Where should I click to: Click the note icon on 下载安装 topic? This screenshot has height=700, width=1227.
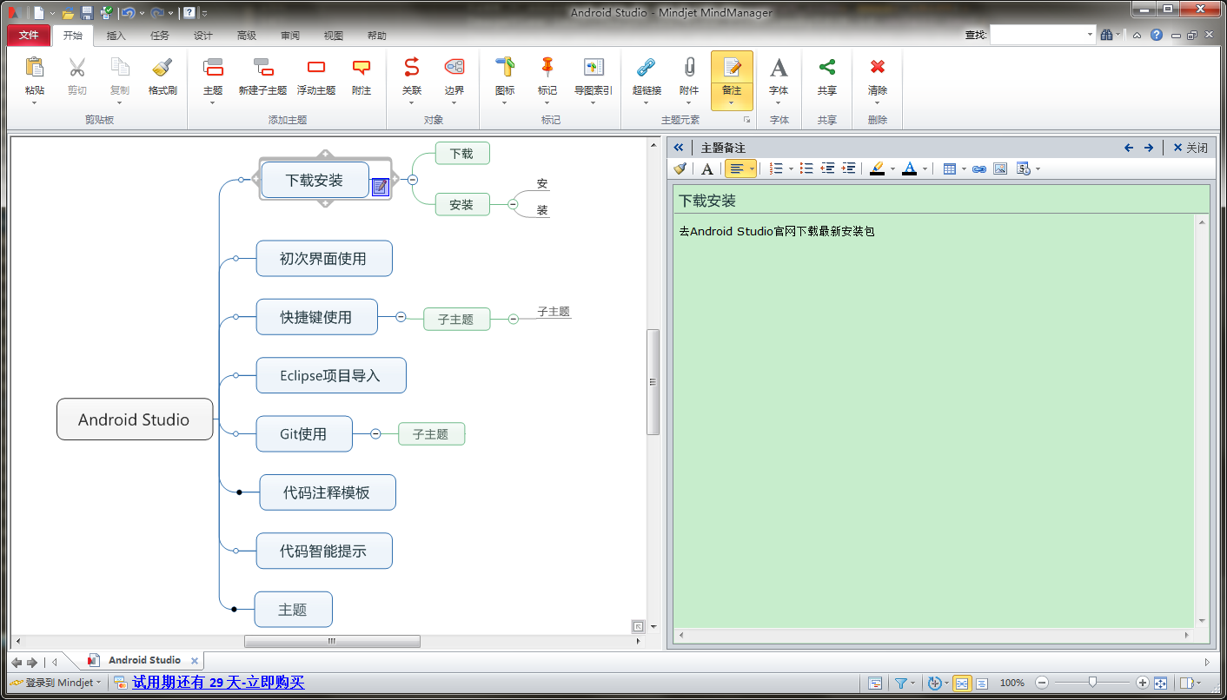[x=380, y=187]
